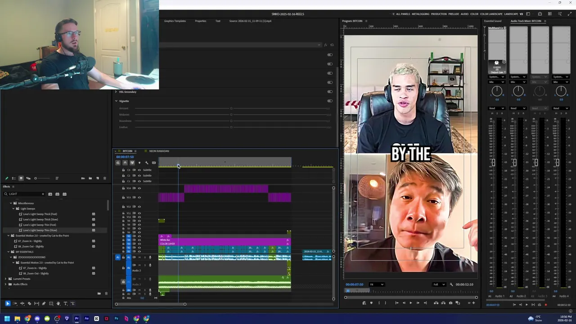Click the Effects search field containing LIGHT

23,194
